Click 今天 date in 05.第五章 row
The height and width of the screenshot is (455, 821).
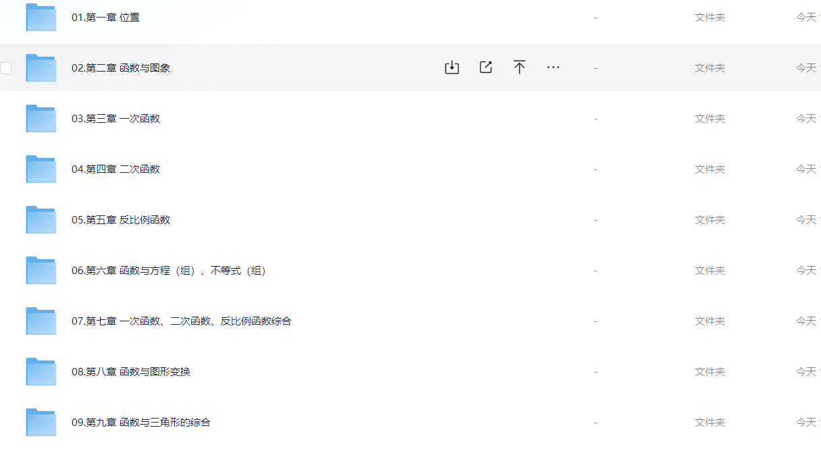tap(807, 220)
